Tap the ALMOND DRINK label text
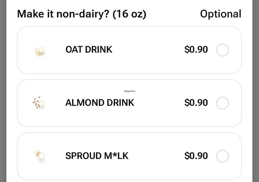The width and height of the screenshot is (259, 182). coord(100,103)
